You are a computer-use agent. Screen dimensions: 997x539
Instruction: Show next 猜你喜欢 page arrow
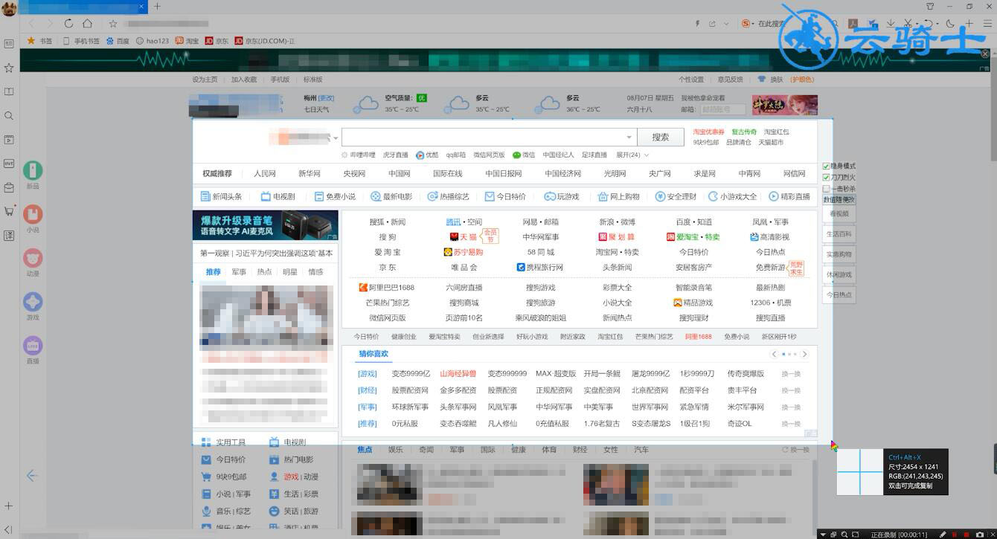pyautogui.click(x=804, y=354)
